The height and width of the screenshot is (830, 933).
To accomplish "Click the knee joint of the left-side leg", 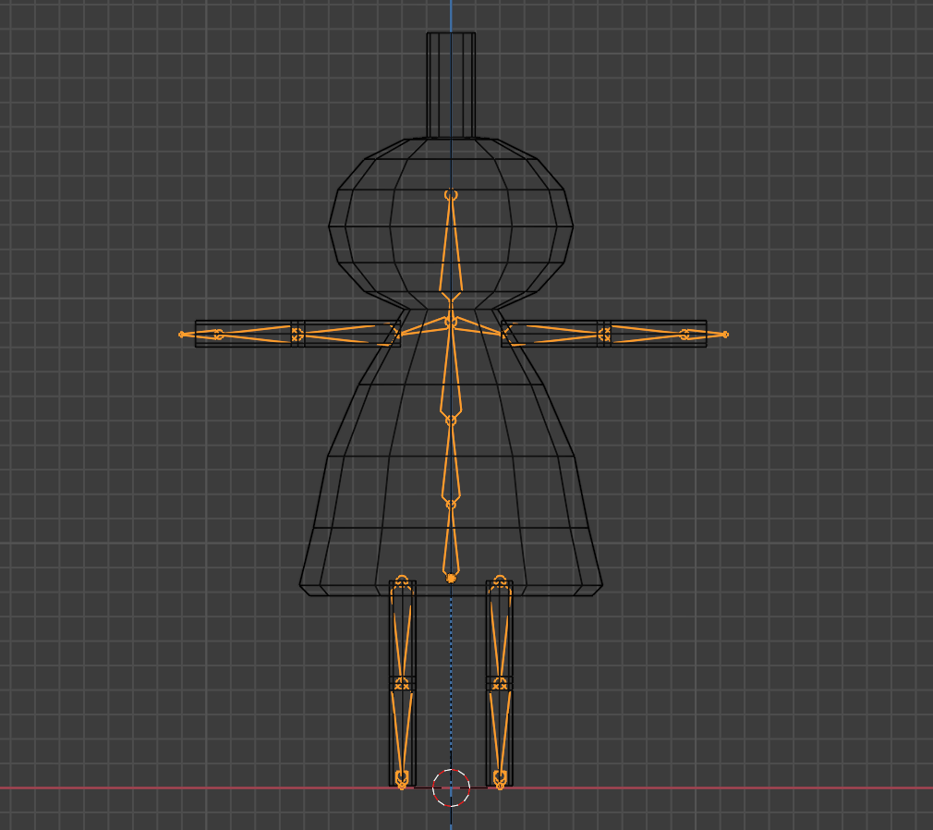I will [x=402, y=683].
